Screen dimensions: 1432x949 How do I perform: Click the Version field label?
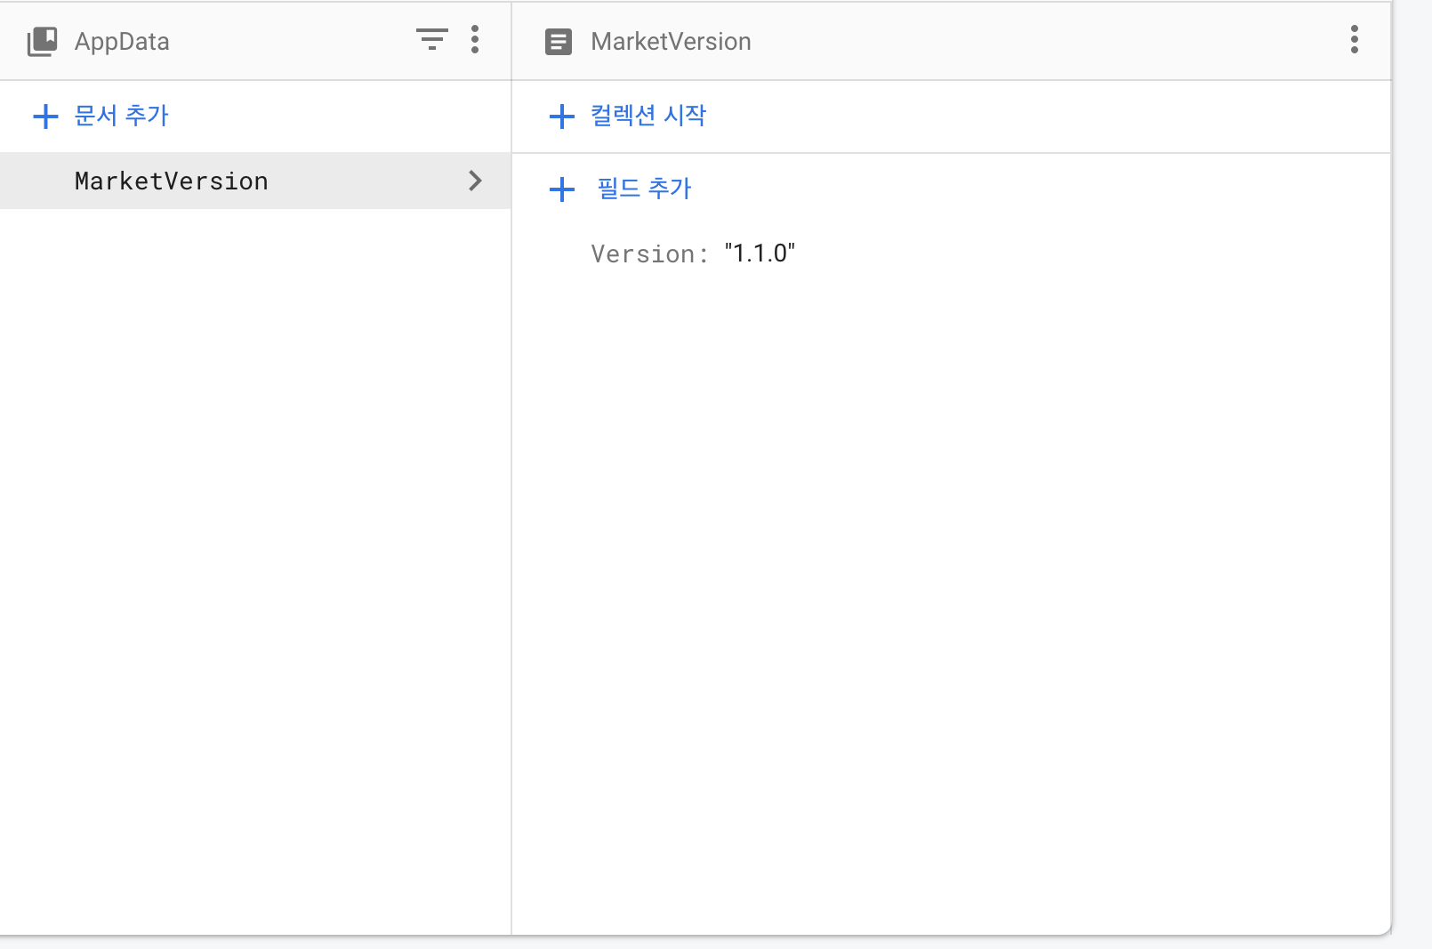643,253
